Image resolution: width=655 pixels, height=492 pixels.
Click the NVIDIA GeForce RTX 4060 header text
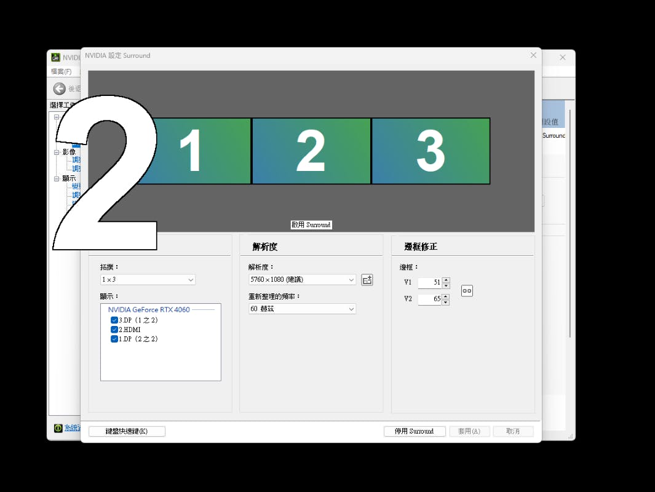pos(149,309)
